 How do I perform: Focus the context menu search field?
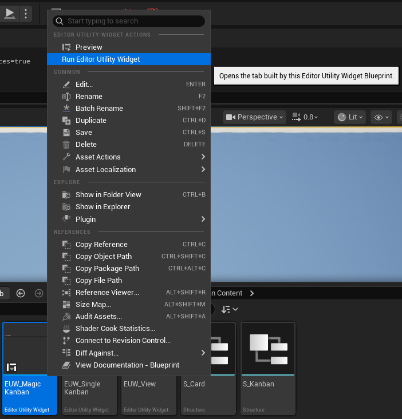tap(129, 21)
